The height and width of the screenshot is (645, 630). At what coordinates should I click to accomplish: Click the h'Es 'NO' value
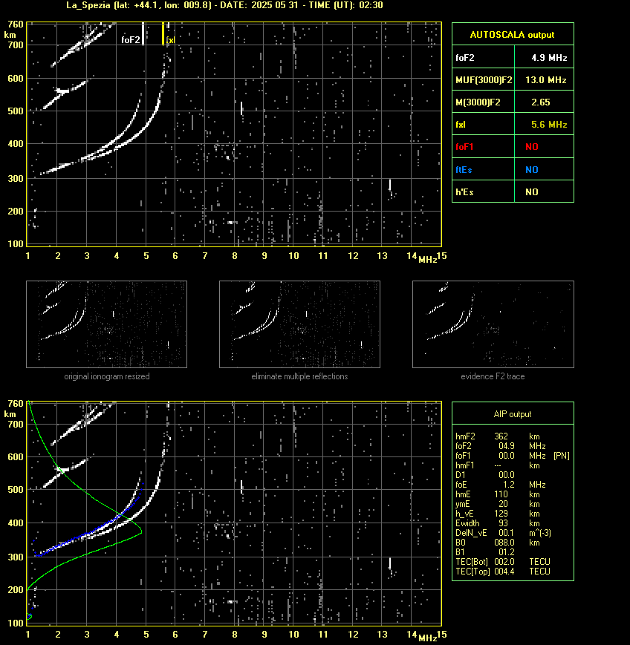[532, 191]
